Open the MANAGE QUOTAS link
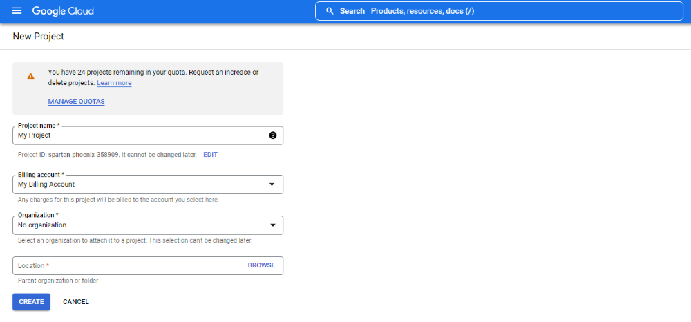This screenshot has height=322, width=691. (76, 102)
